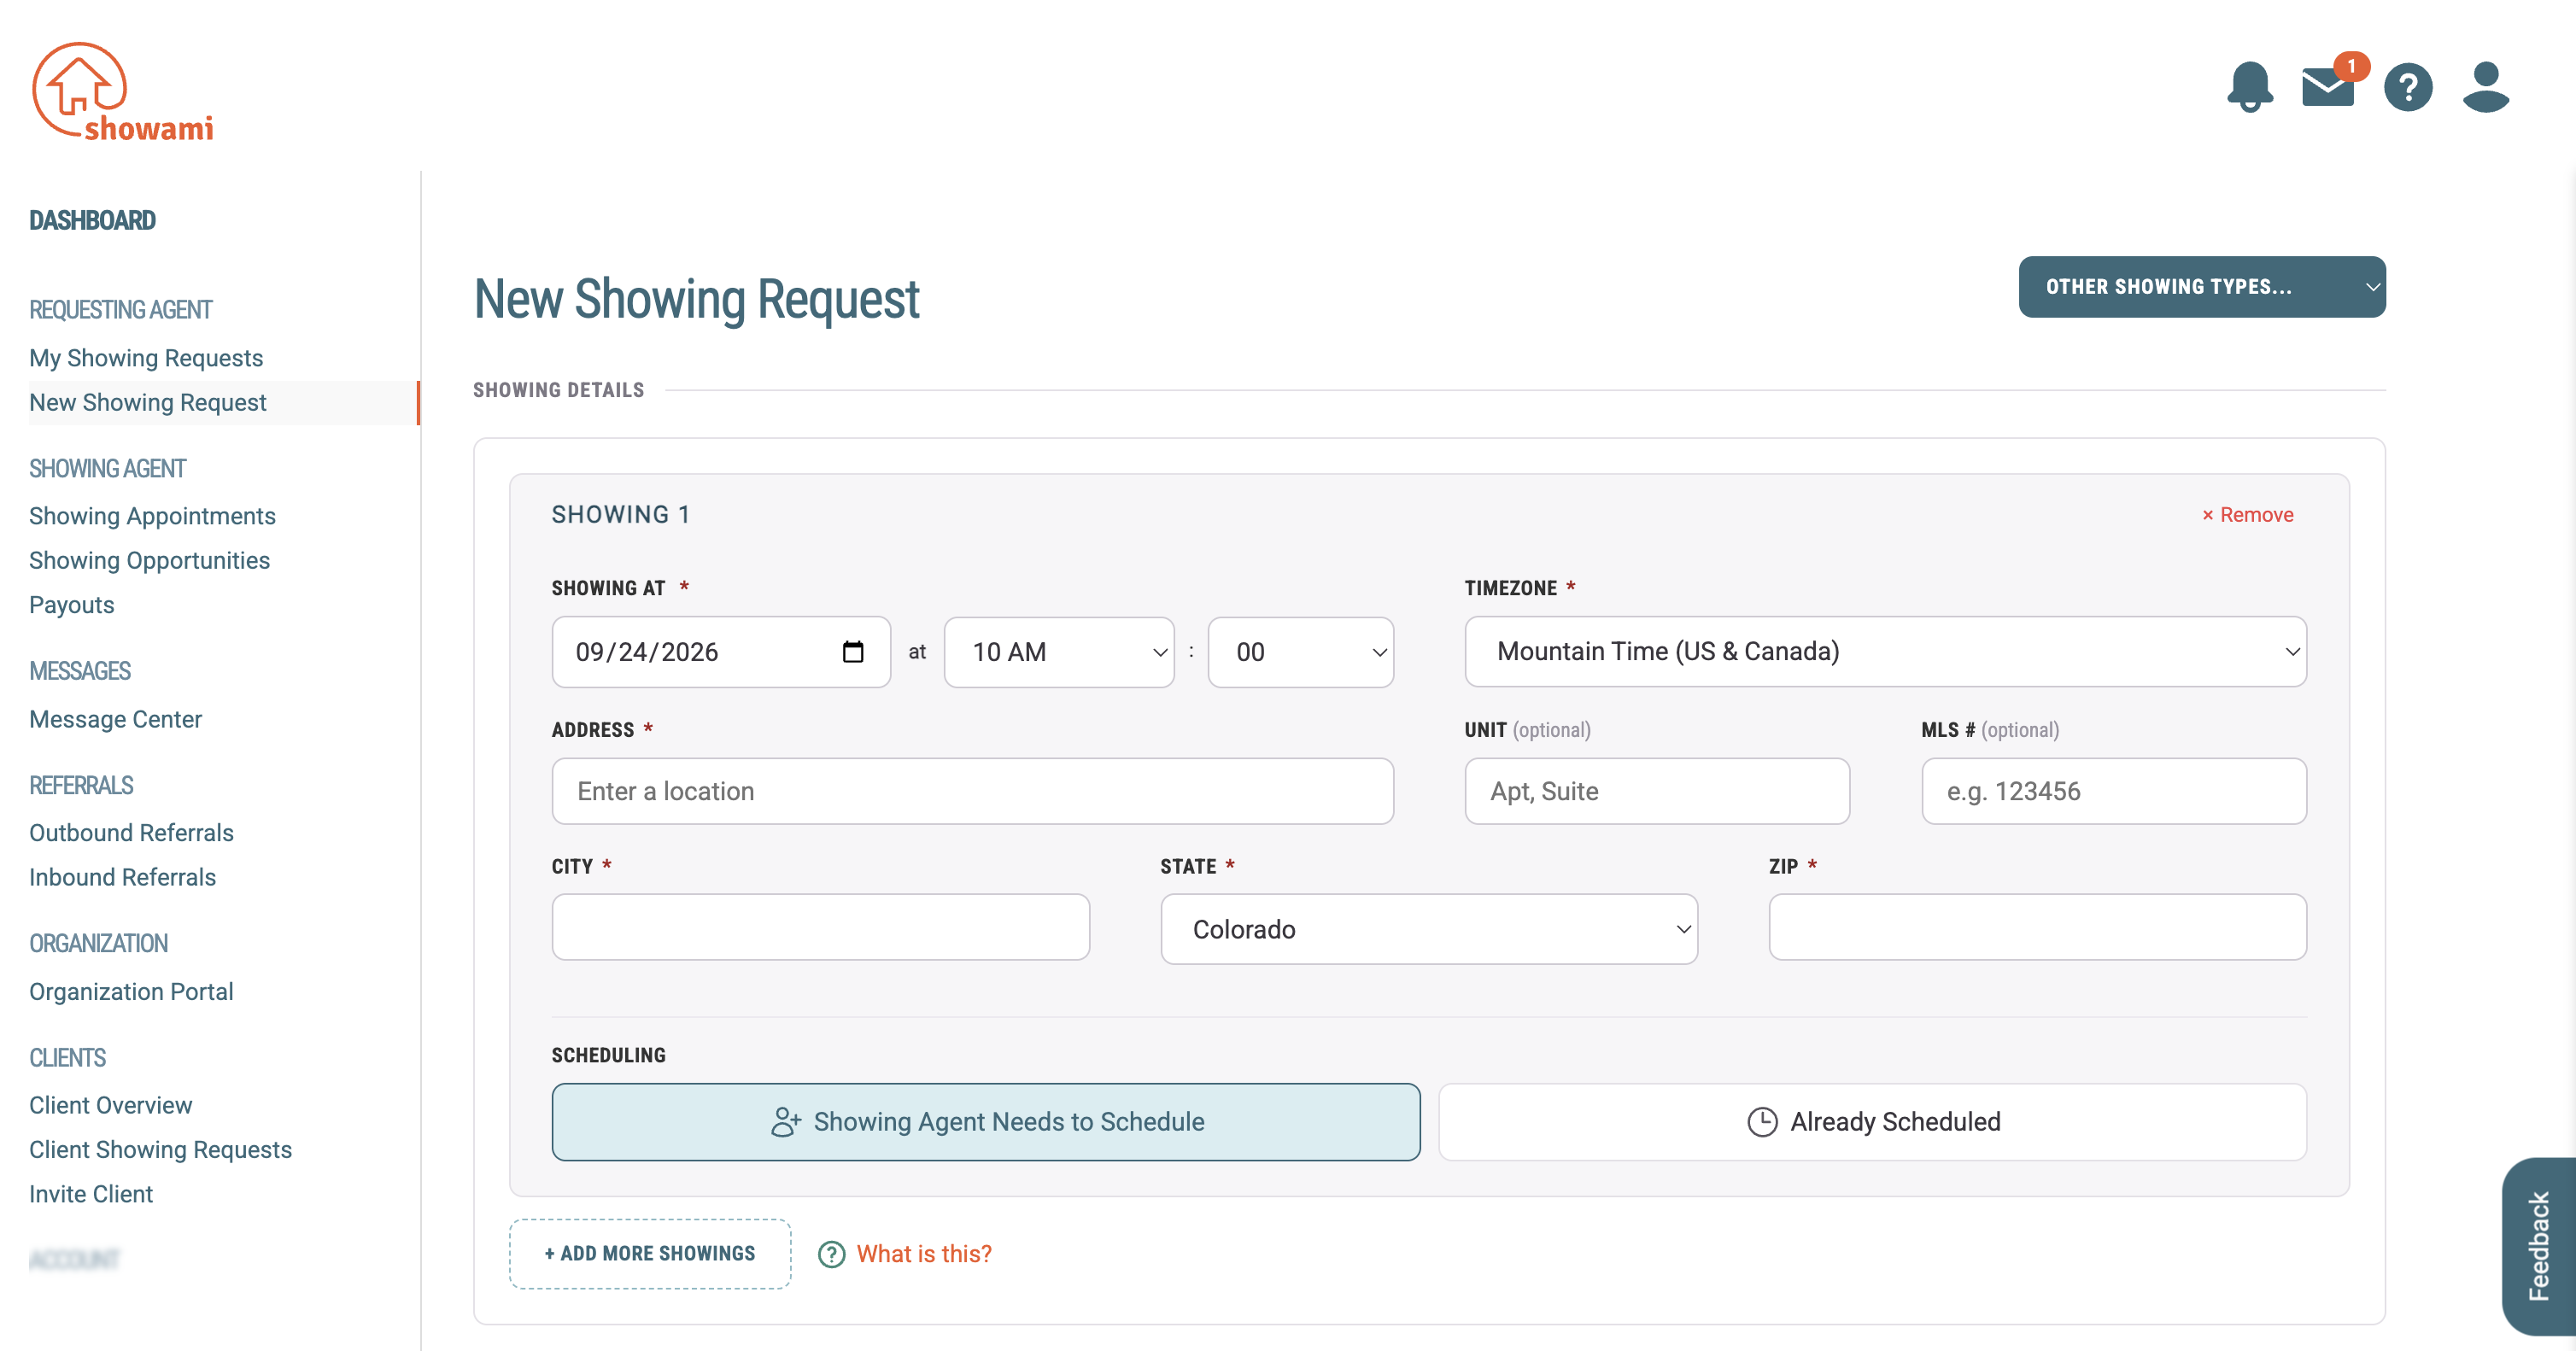This screenshot has height=1351, width=2576.
Task: Open Payouts page
Action: pyautogui.click(x=72, y=605)
